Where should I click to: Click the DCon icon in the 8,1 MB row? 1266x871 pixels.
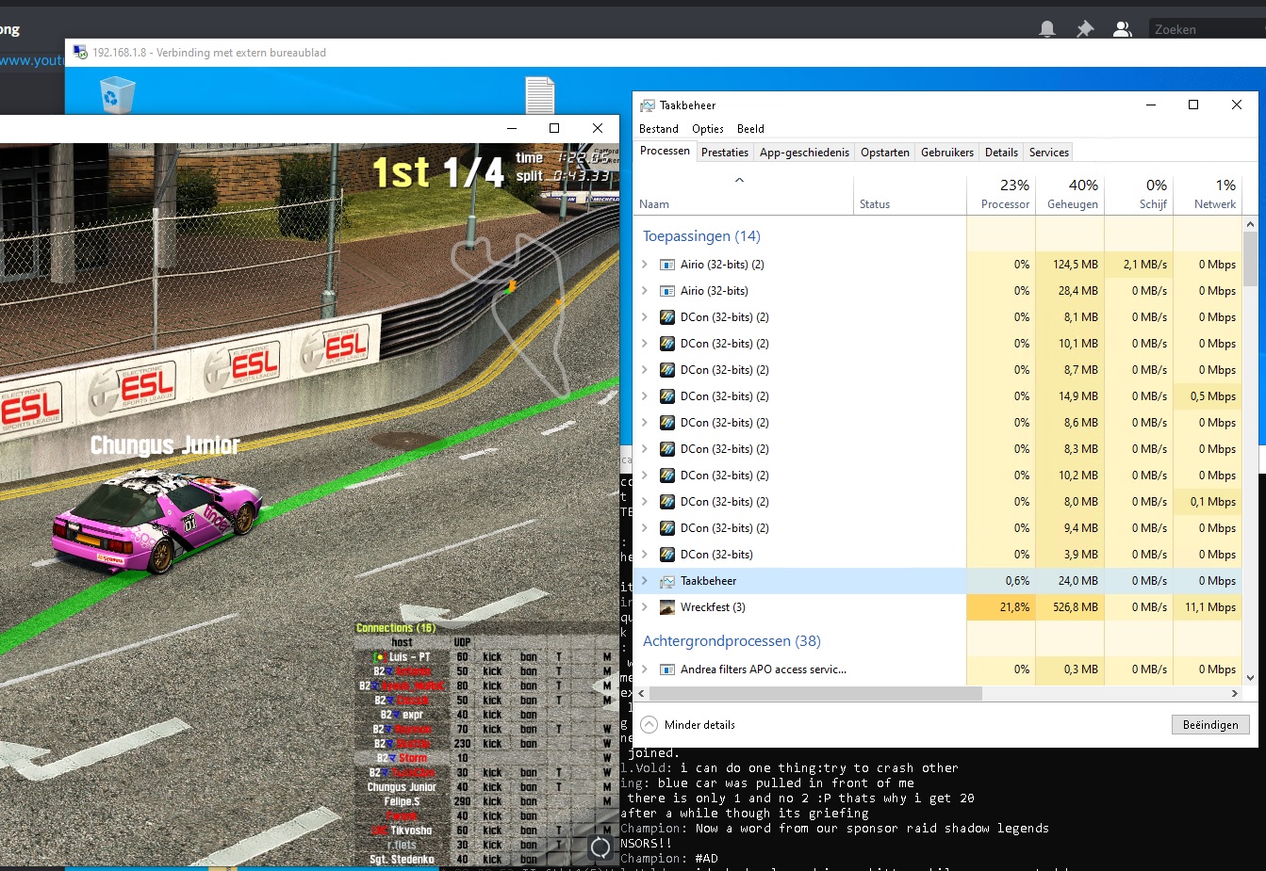(667, 317)
